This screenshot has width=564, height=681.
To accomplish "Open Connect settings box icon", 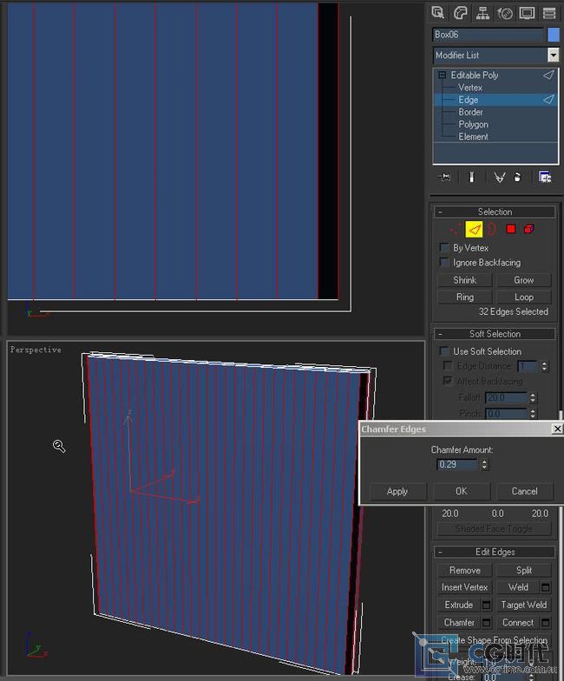I will 545,622.
